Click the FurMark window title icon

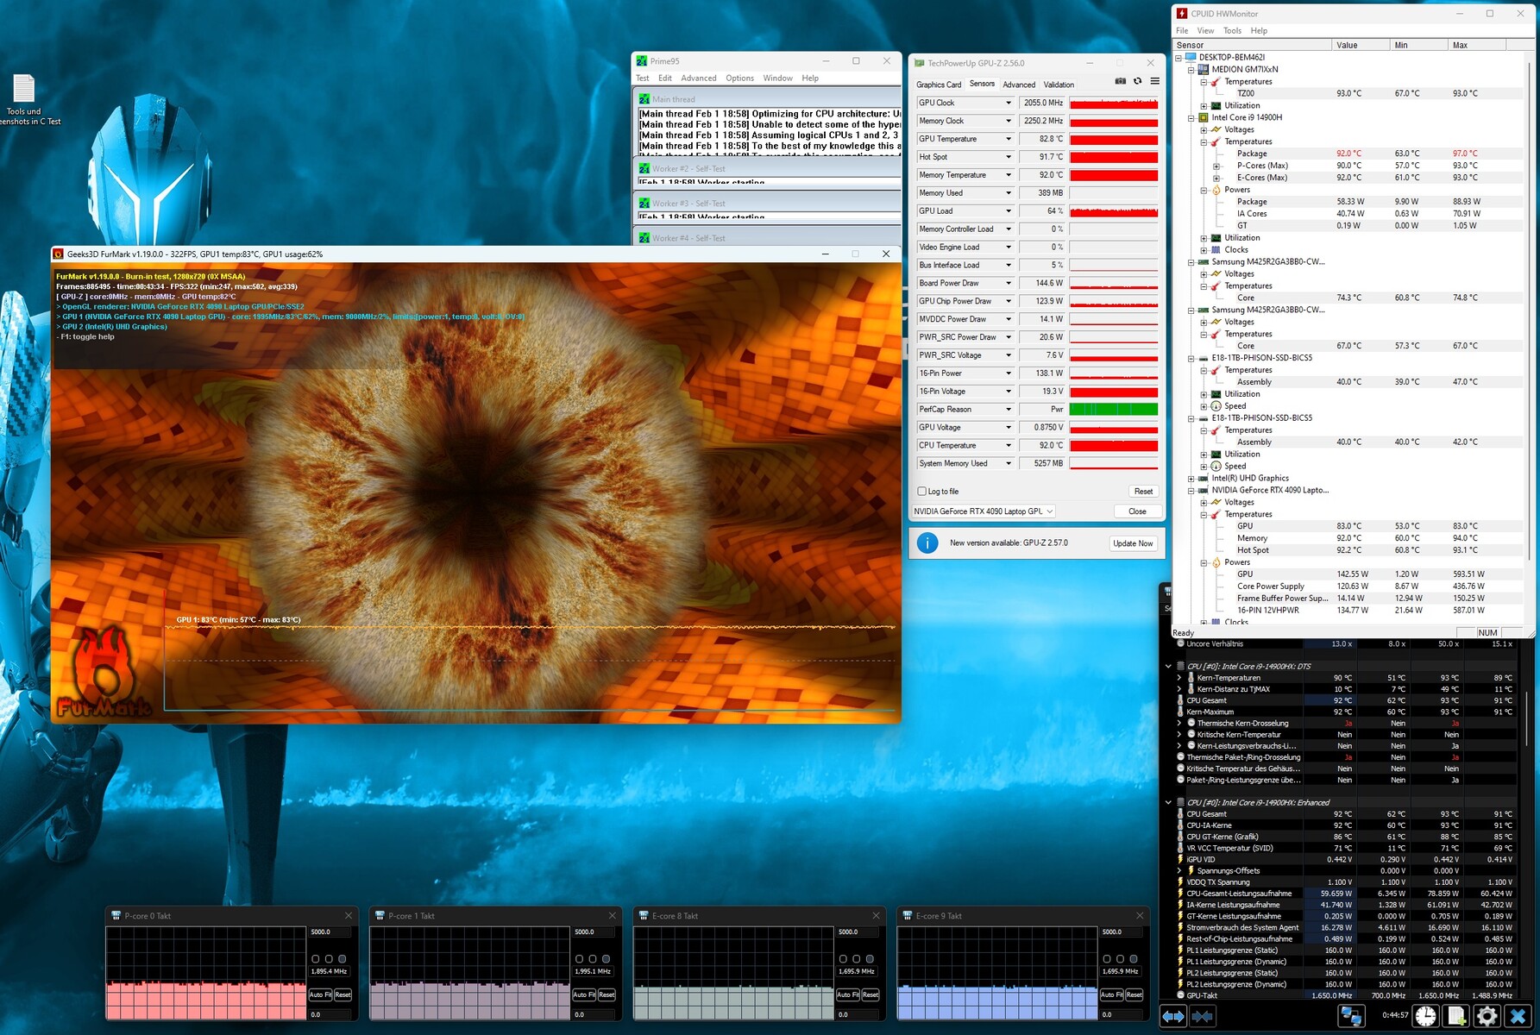point(59,254)
